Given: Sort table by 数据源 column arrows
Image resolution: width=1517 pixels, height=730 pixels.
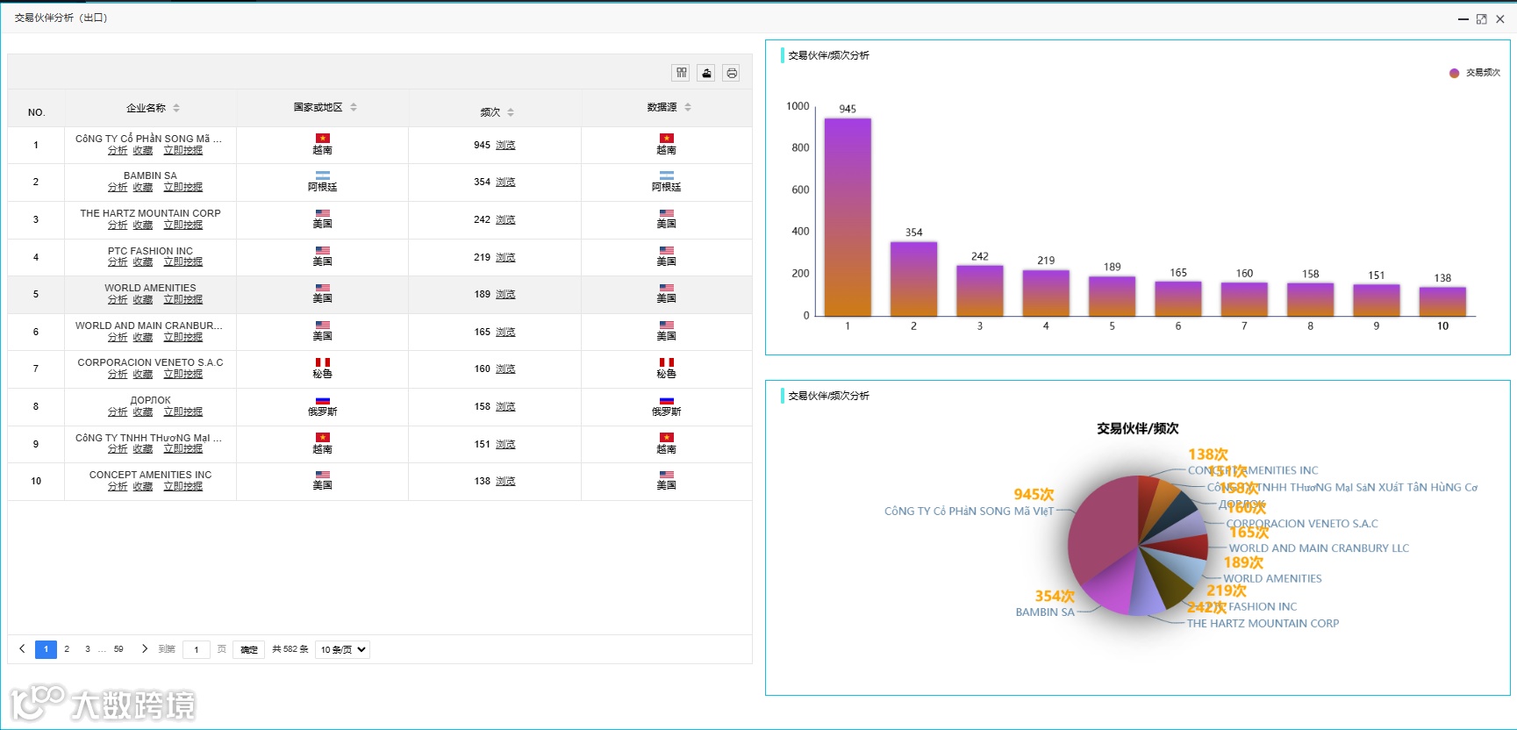Looking at the screenshot, I should click(x=688, y=107).
